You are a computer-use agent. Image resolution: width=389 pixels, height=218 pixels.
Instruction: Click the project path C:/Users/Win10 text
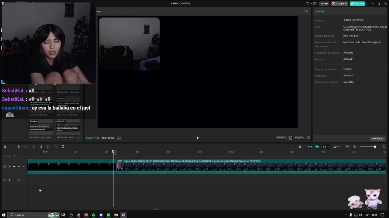coord(365,28)
